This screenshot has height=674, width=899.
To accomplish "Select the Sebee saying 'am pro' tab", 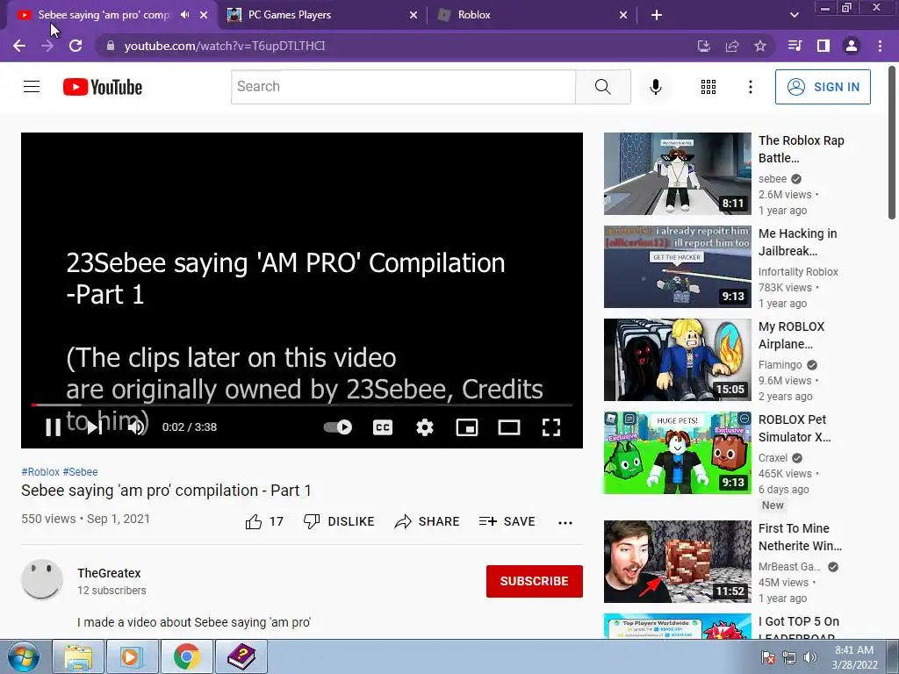I will tap(104, 15).
